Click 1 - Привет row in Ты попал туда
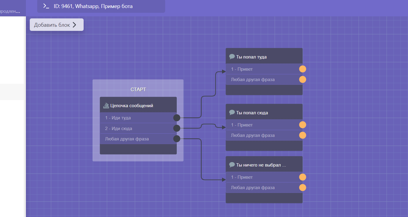Image resolution: width=408 pixels, height=217 pixels. click(264, 69)
